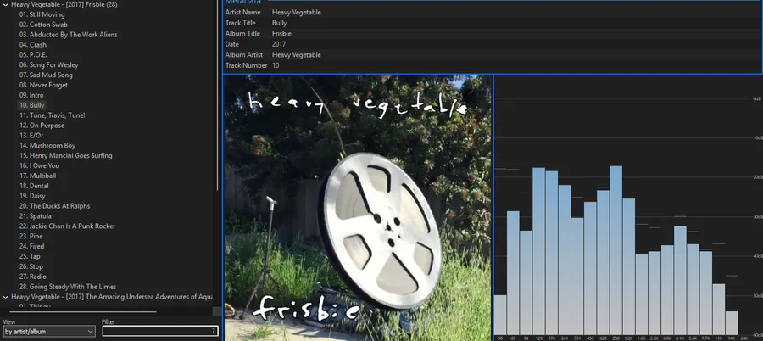Select track 05. P.O.E.

point(33,54)
